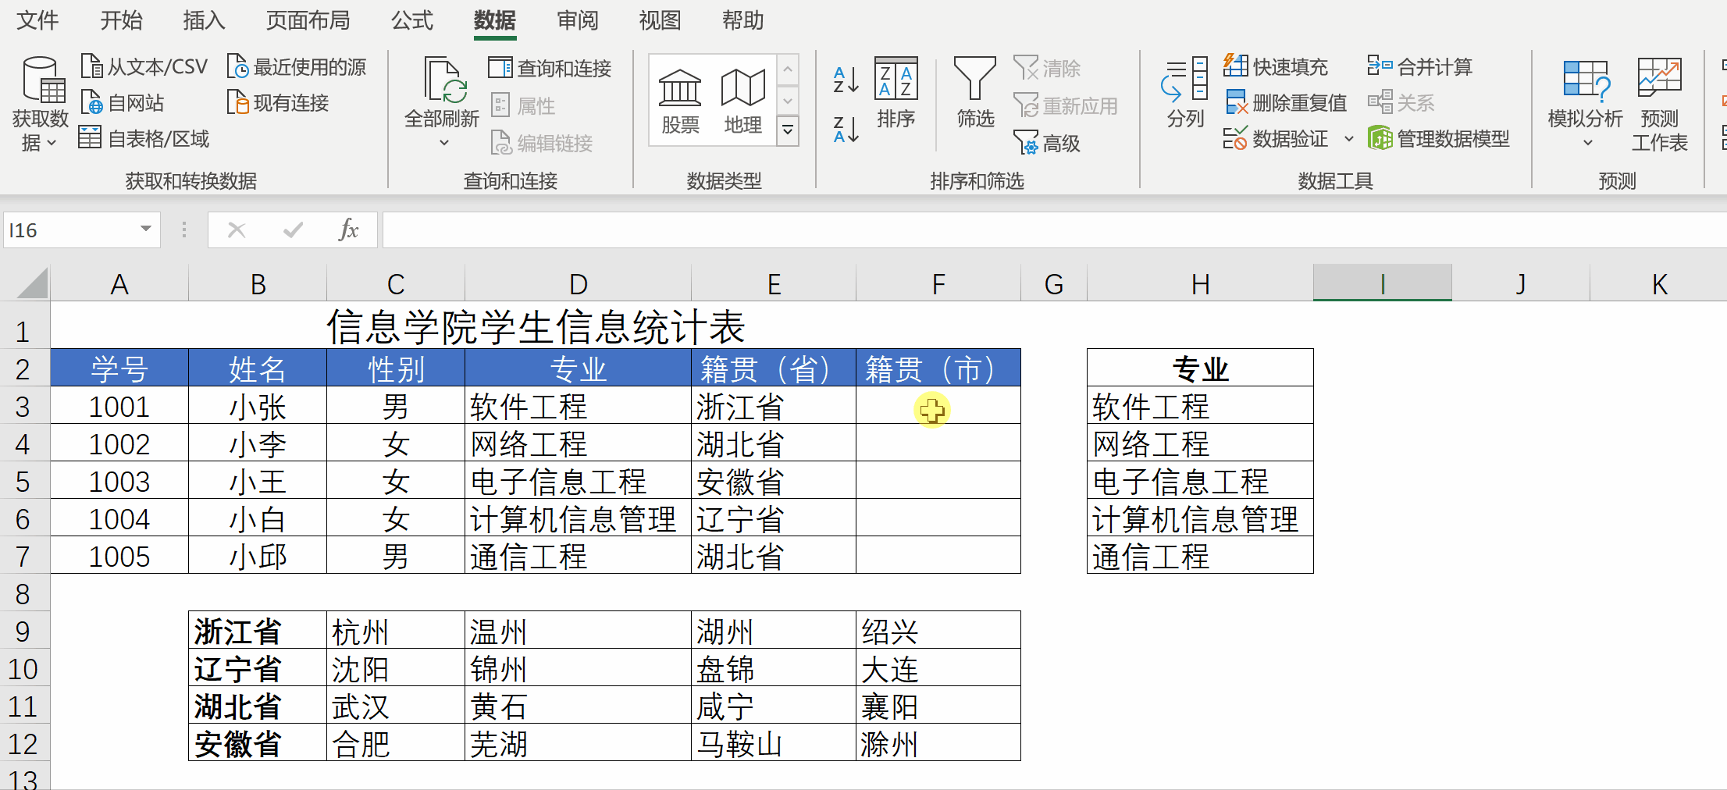
Task: Select the 地理 data type
Action: (742, 101)
